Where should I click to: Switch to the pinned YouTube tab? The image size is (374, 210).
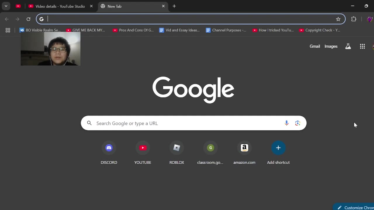[18, 6]
